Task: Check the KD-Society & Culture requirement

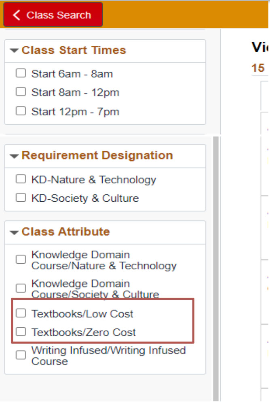Action: (x=21, y=198)
